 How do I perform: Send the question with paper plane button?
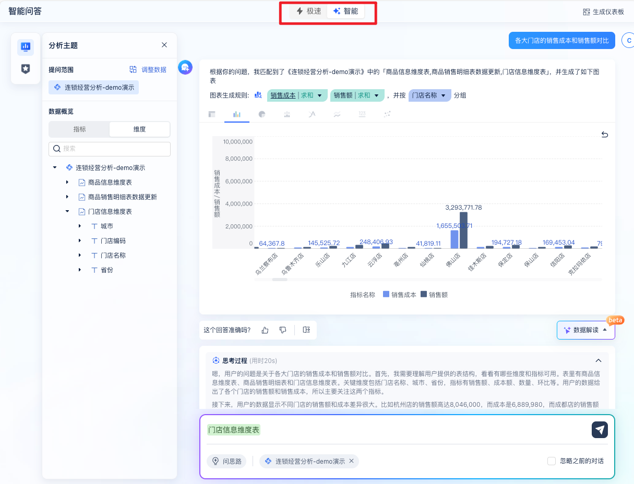tap(600, 430)
